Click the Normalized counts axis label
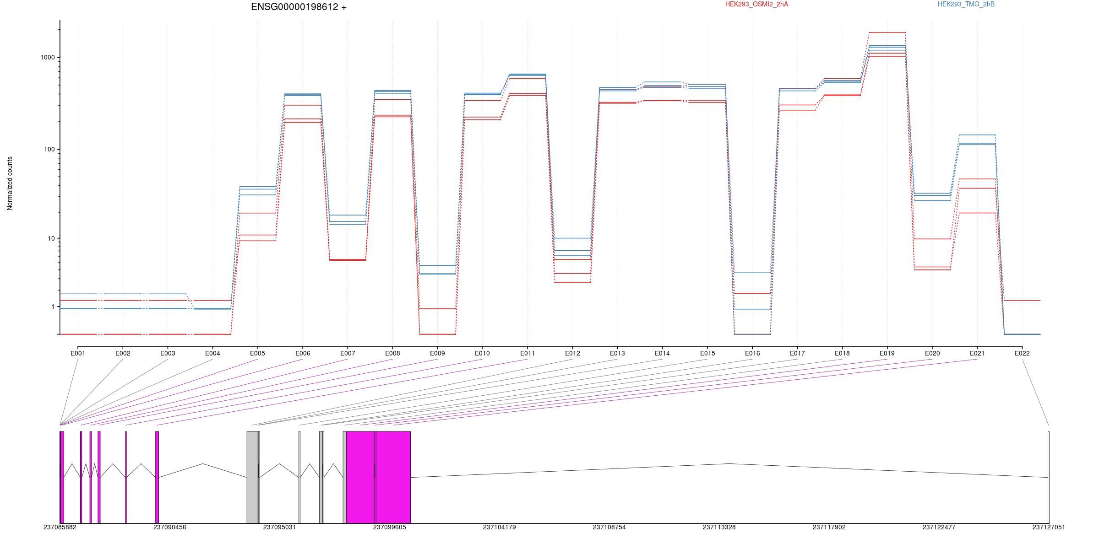The image size is (1099, 549). click(x=10, y=183)
